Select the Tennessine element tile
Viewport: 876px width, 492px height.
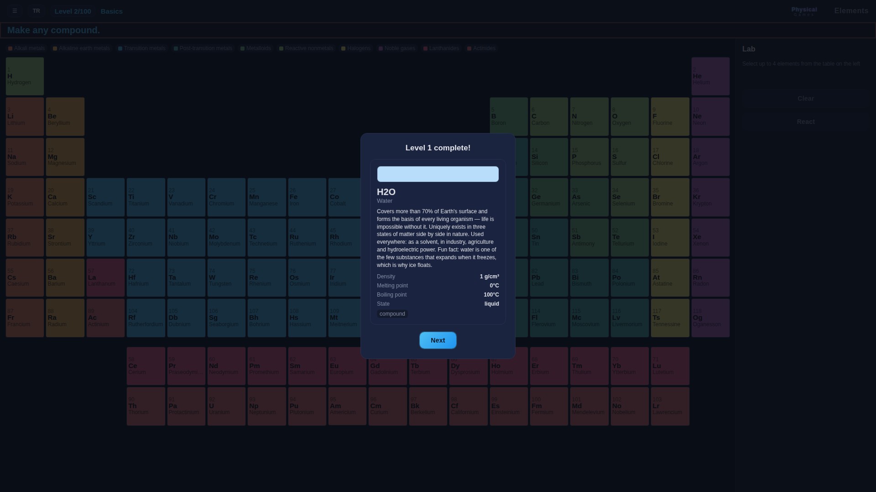pyautogui.click(x=670, y=318)
